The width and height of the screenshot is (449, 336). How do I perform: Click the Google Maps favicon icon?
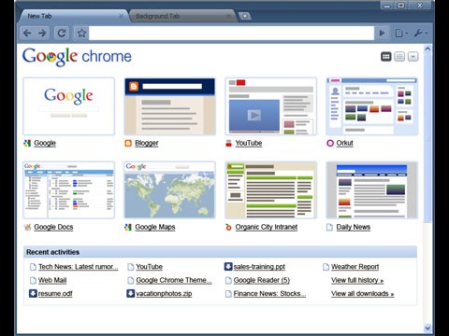click(128, 227)
